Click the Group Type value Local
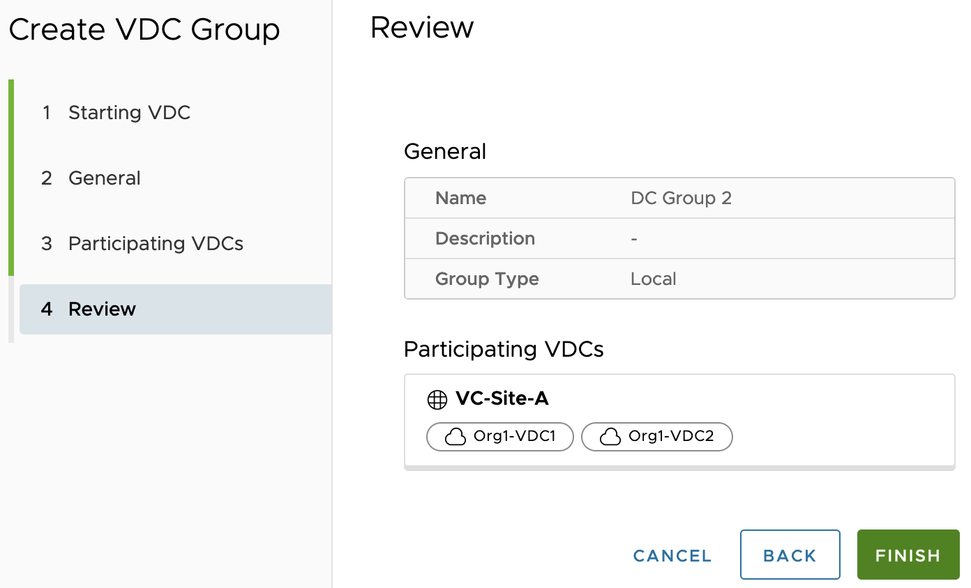 (653, 279)
